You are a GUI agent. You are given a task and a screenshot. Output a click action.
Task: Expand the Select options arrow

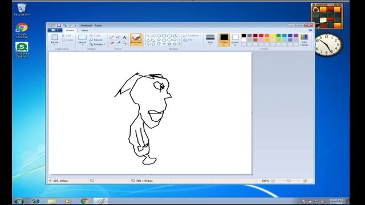point(82,44)
